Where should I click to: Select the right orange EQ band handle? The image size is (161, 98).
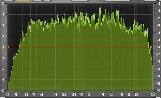(x=151, y=47)
